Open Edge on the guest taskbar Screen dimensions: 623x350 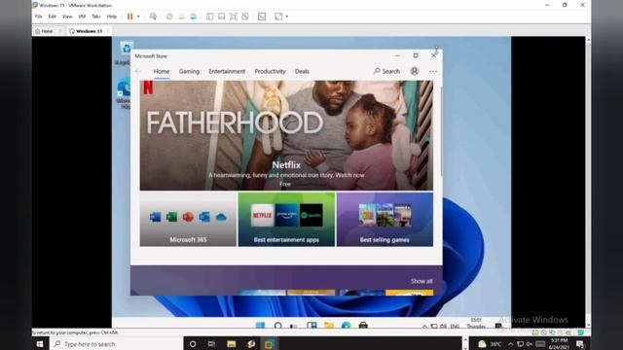(347, 326)
